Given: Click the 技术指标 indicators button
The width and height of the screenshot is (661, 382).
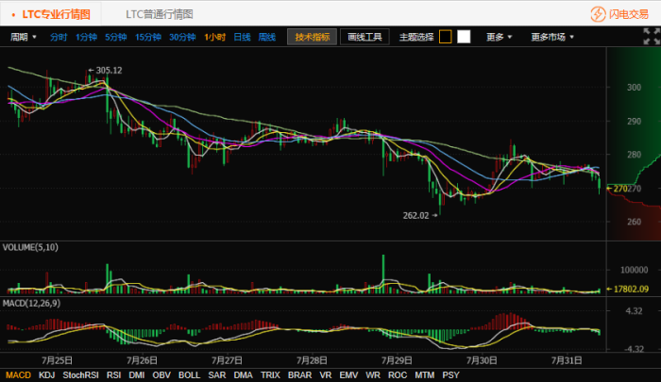Looking at the screenshot, I should pyautogui.click(x=312, y=37).
